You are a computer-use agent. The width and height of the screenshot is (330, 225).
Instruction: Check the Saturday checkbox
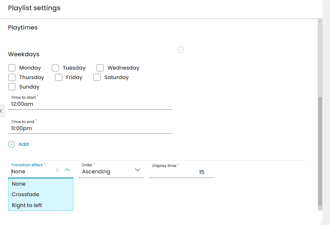point(97,77)
